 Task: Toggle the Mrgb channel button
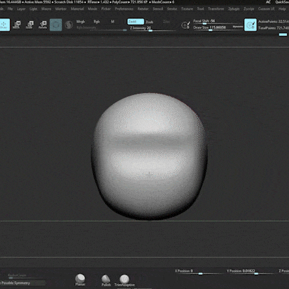[x=80, y=21]
